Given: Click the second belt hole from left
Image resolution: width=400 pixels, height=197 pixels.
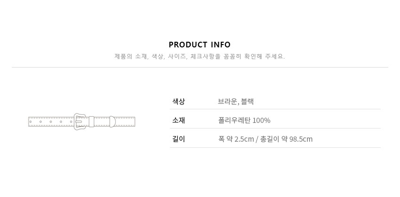Looking at the screenshot, I should coord(40,122).
